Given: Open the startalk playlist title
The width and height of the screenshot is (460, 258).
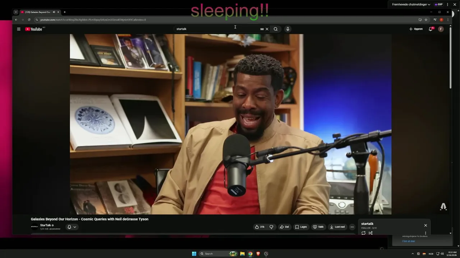Looking at the screenshot, I should point(367,224).
